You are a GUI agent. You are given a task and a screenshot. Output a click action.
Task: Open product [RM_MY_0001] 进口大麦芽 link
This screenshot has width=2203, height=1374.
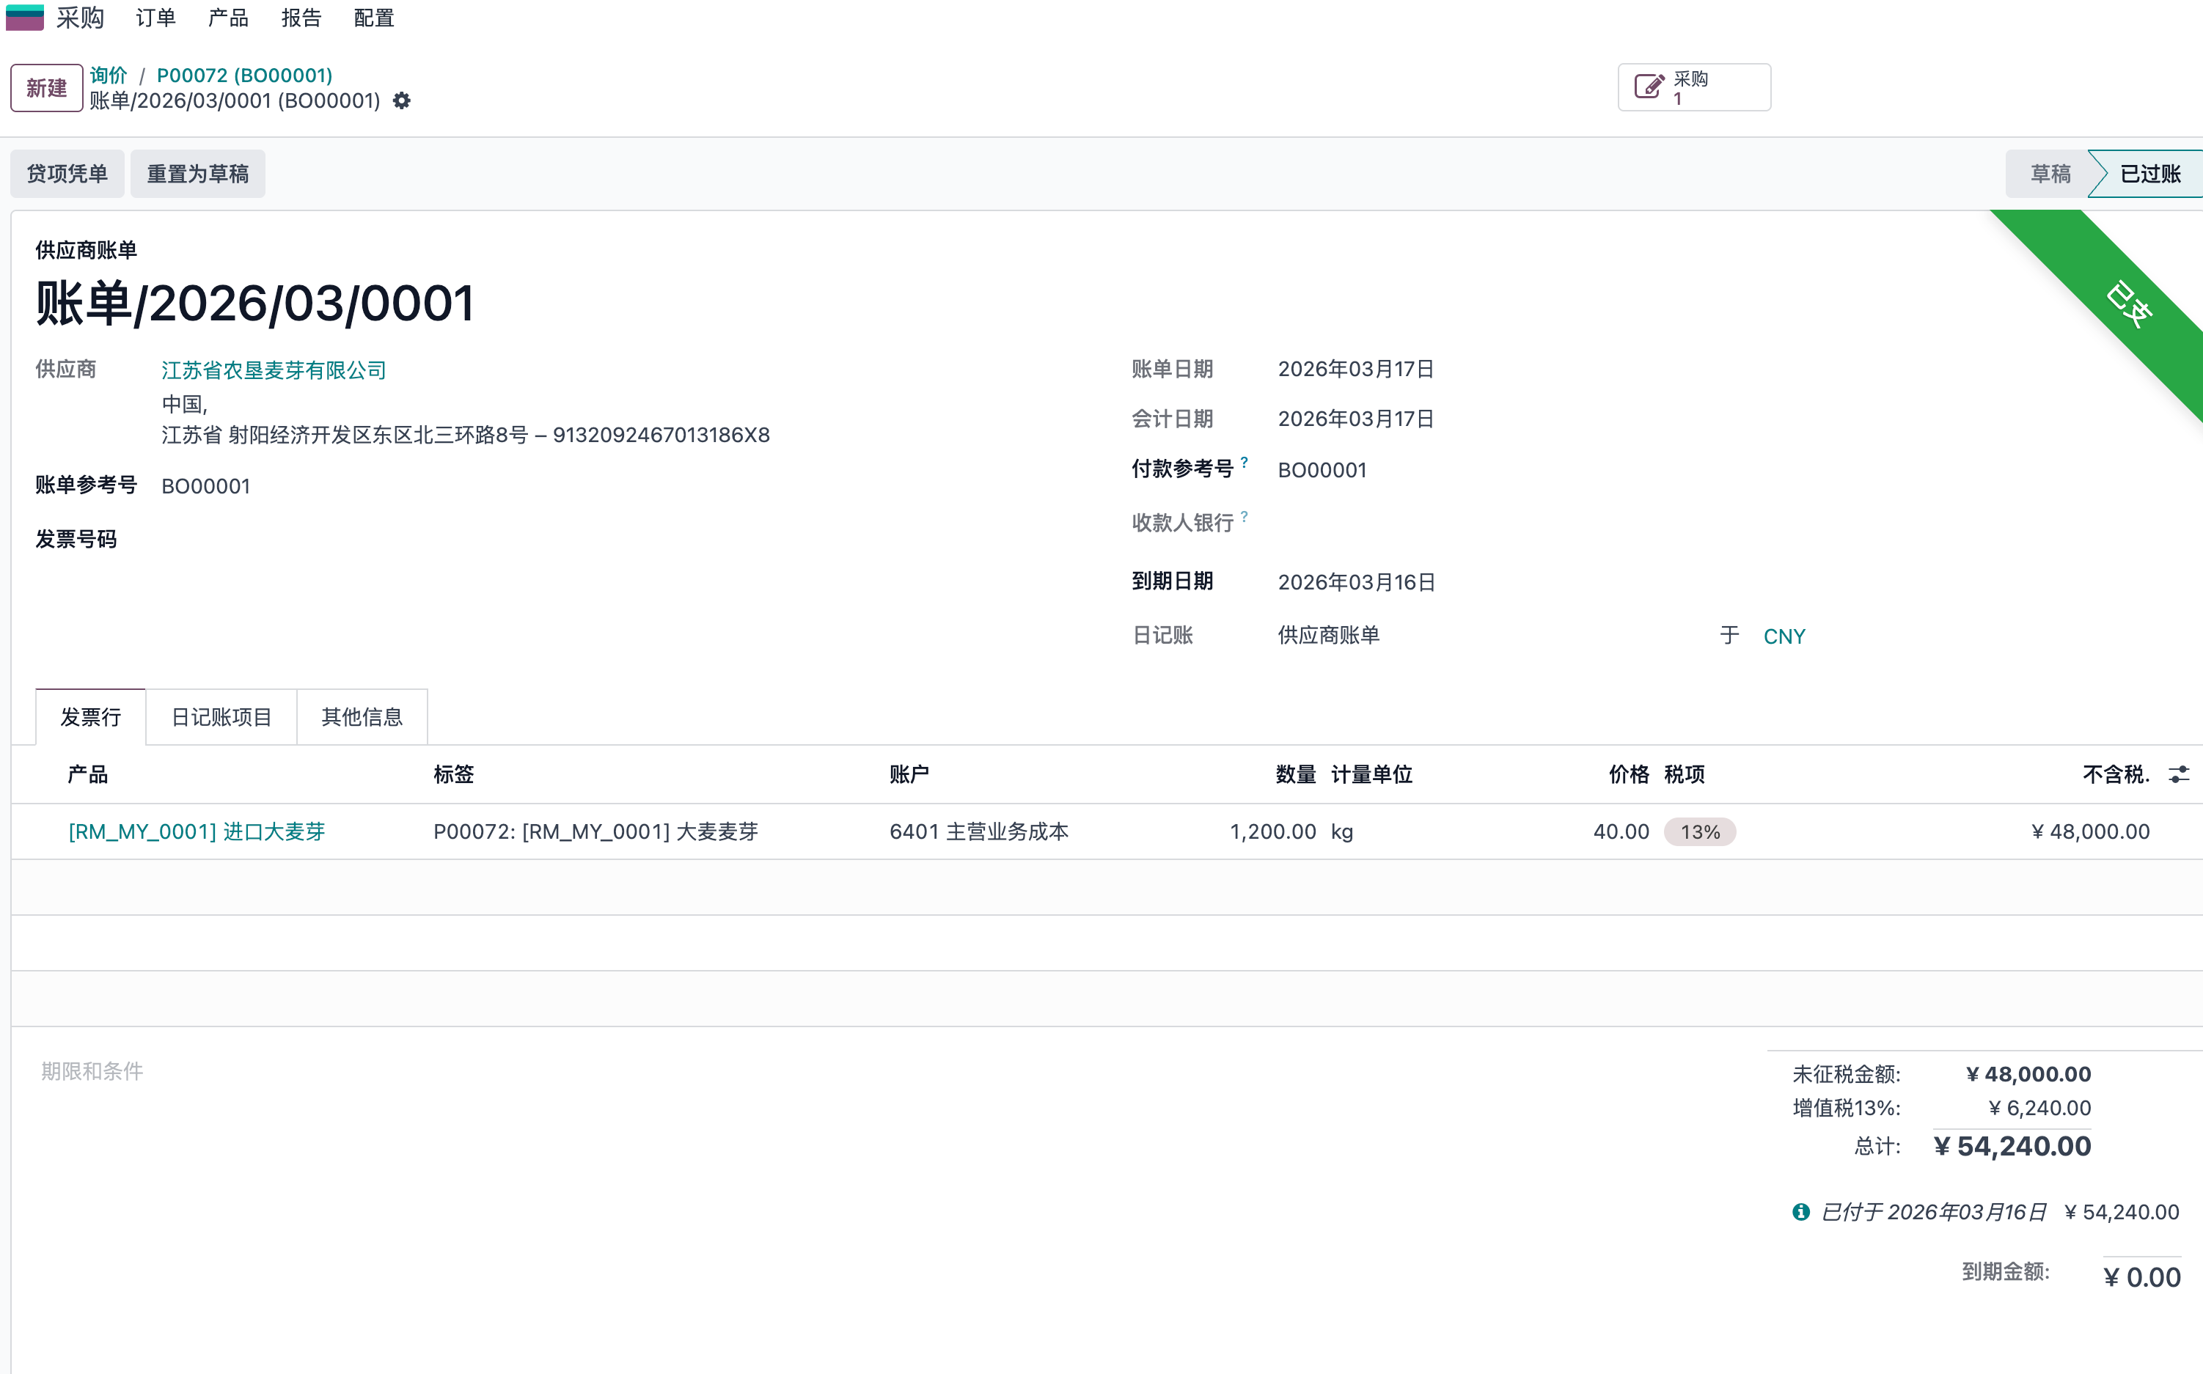[x=197, y=831]
